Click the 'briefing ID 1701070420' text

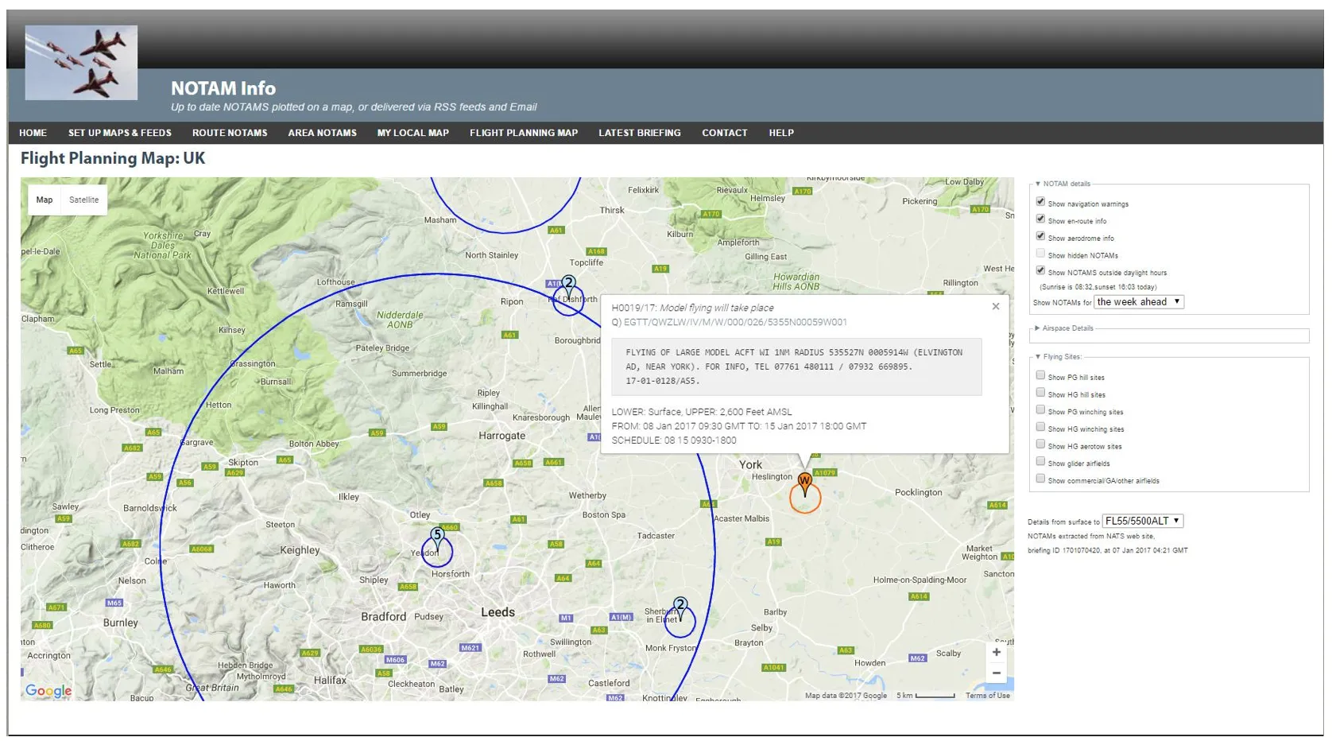pos(1108,550)
